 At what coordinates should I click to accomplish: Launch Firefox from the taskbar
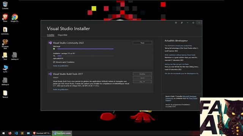pos(10,133)
